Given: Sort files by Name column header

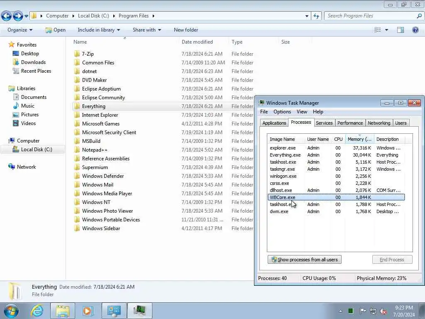Looking at the screenshot, I should [x=125, y=42].
